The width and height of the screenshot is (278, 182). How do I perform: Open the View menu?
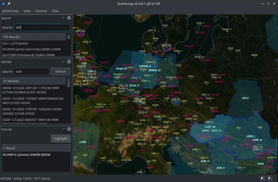(27, 11)
